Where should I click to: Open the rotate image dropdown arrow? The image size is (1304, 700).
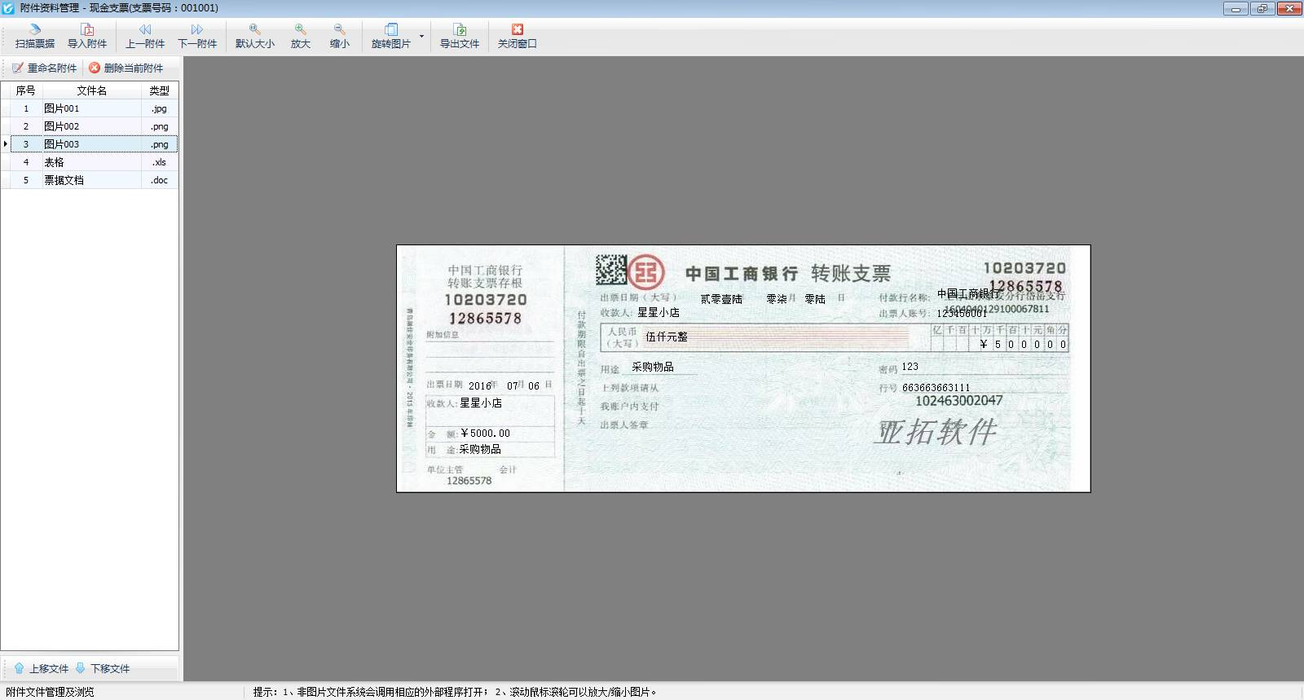(421, 36)
